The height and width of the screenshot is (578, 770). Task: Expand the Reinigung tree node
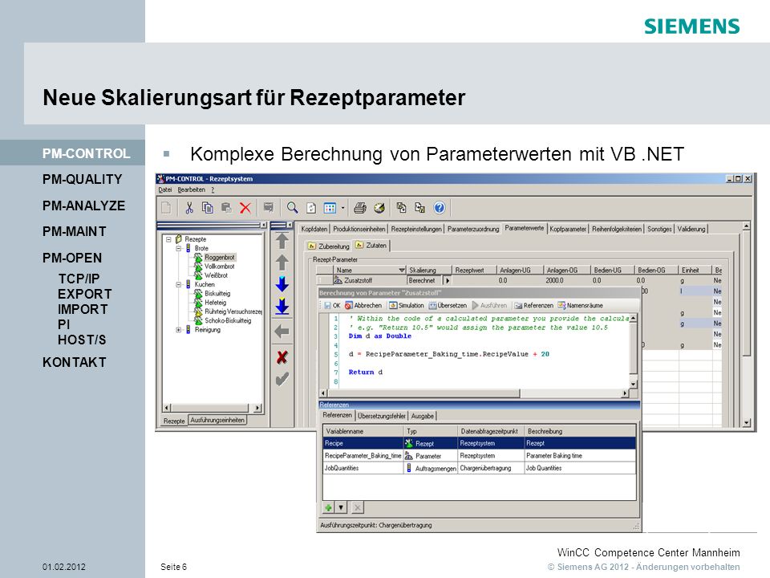tap(179, 330)
